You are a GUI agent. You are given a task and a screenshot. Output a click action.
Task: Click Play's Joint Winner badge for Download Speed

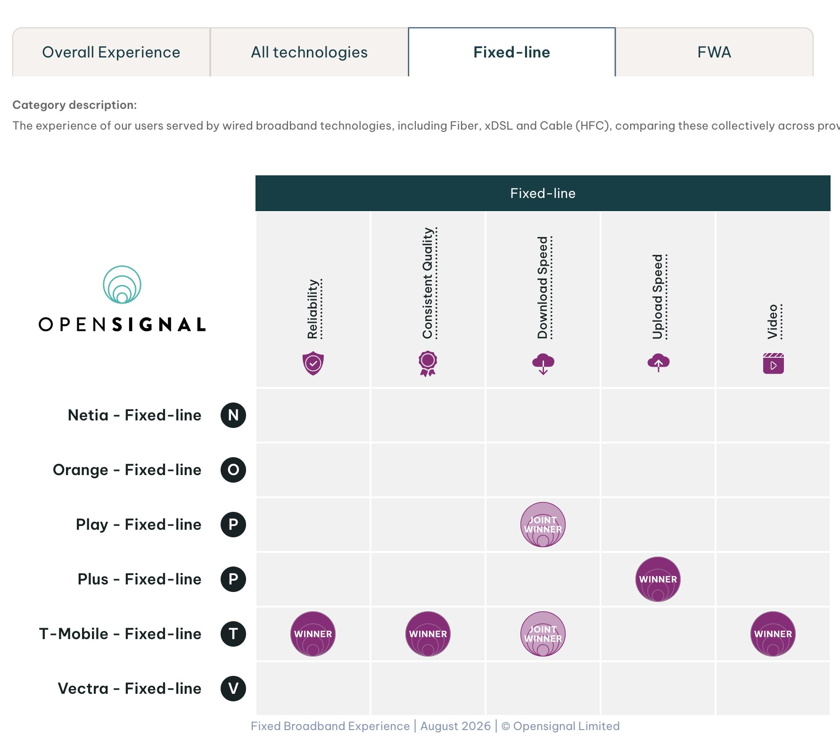pos(543,525)
